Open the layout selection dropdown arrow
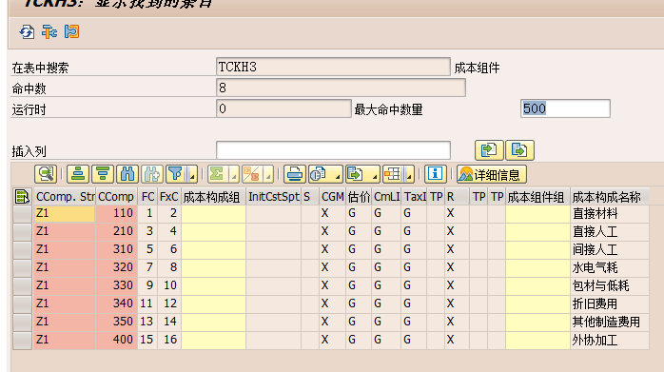664x372 pixels. (x=409, y=174)
